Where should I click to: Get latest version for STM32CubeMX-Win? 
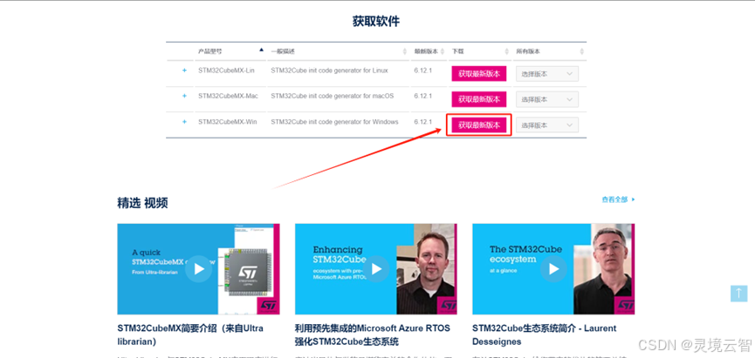478,125
